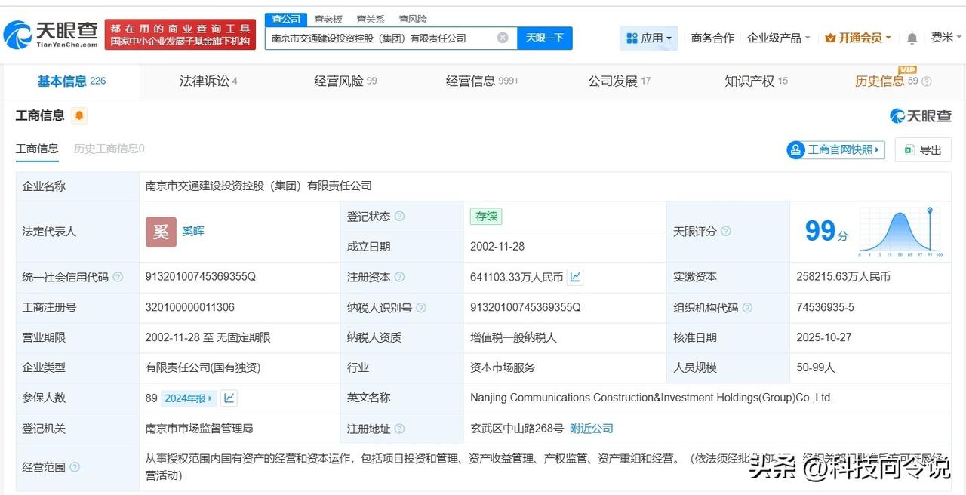Click the 注册资本 help icon

click(399, 277)
